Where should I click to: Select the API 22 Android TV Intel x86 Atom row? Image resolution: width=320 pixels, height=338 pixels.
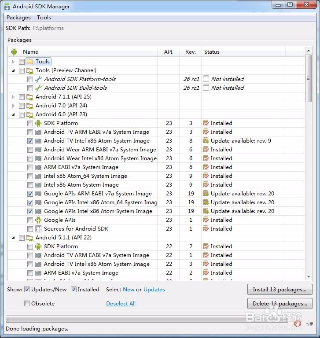pyautogui.click(x=156, y=264)
